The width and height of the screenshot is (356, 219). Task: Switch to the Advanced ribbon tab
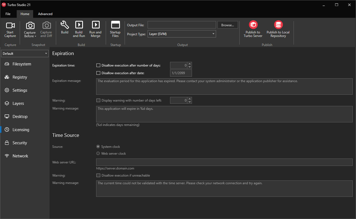pyautogui.click(x=45, y=14)
